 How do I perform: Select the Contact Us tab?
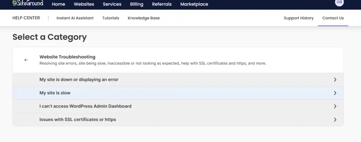[x=333, y=18]
